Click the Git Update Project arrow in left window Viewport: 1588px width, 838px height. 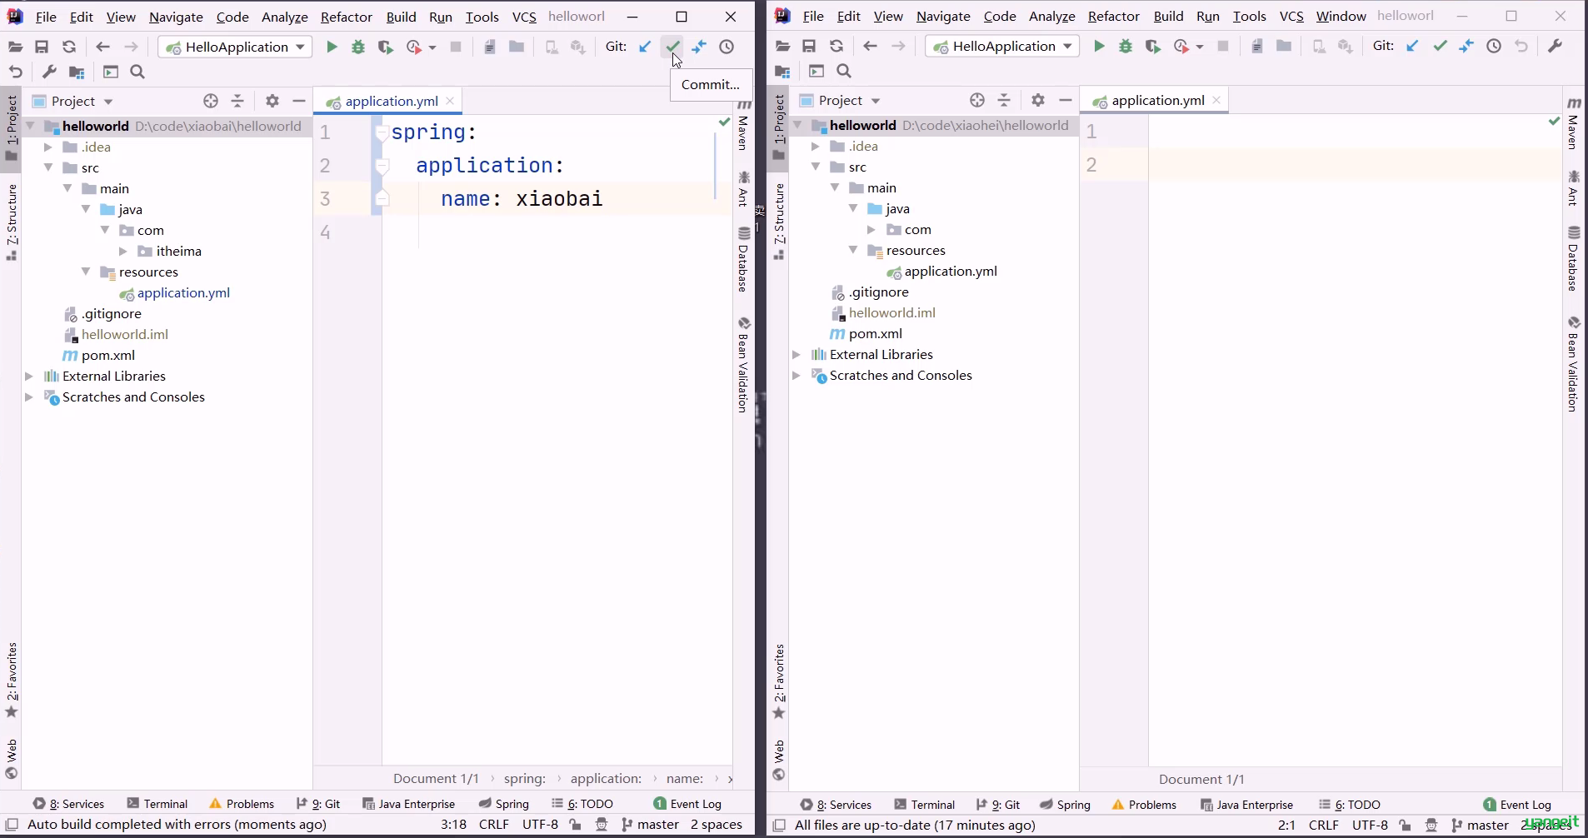coord(645,47)
